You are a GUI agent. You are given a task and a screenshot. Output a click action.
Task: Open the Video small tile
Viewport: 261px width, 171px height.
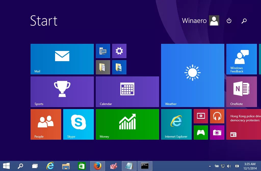click(201, 116)
